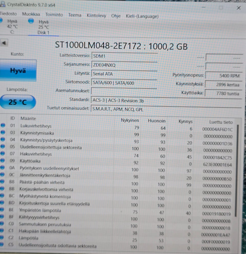Click the Käyttöaika value 7780 tuntia
246x254 pixels.
click(x=223, y=94)
